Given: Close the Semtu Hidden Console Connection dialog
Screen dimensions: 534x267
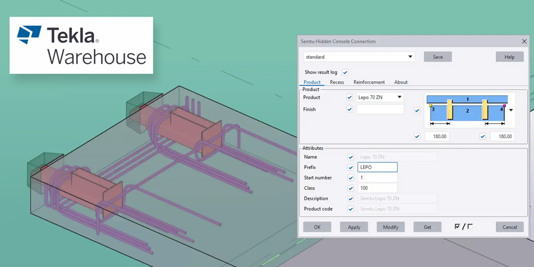Looking at the screenshot, I should tap(524, 41).
